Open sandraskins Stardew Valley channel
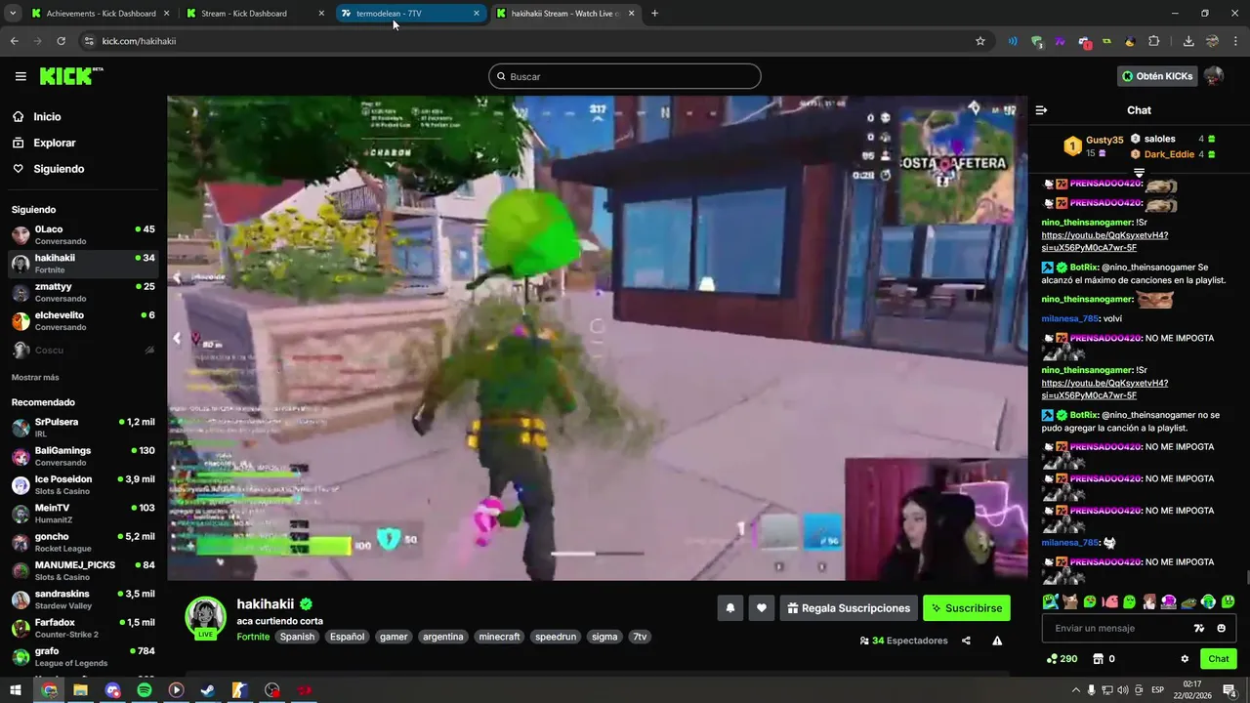 point(83,599)
